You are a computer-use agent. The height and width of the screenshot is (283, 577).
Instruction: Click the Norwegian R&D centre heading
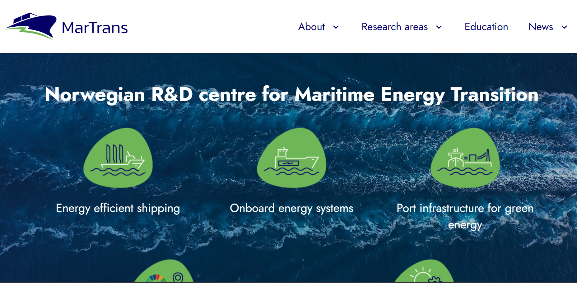(x=291, y=94)
